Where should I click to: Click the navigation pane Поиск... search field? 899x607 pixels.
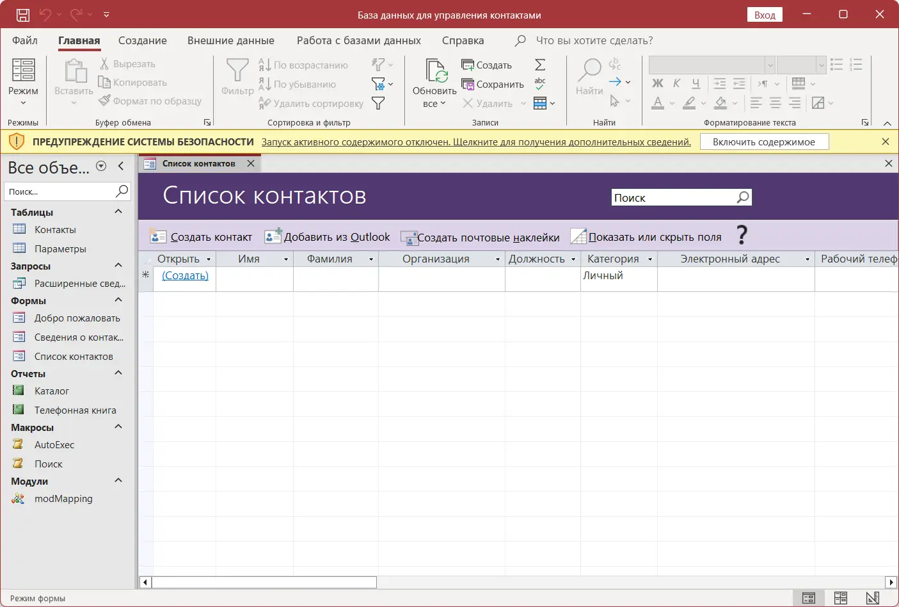pyautogui.click(x=60, y=191)
